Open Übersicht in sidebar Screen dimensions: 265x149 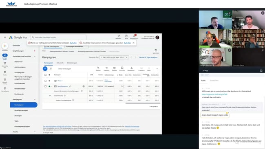point(16,46)
